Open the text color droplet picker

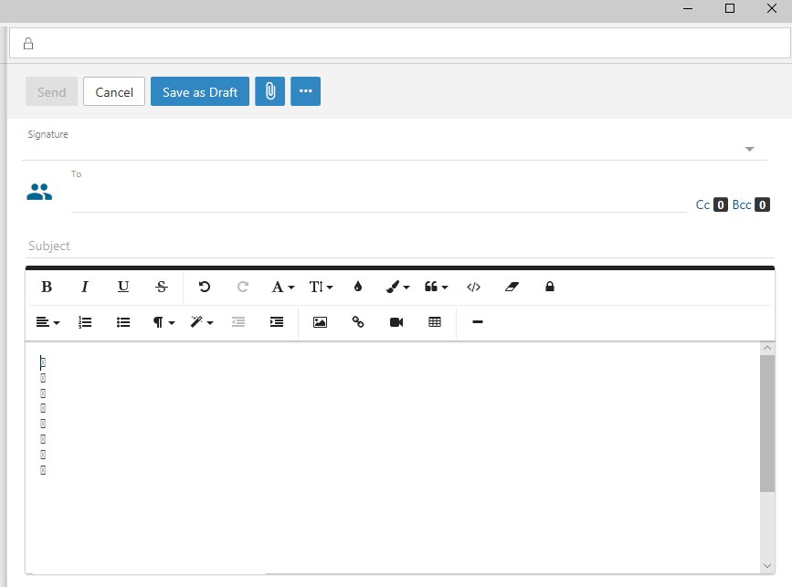[x=358, y=287]
